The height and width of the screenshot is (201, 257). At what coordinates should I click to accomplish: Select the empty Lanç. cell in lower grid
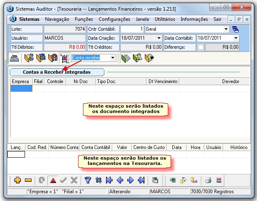tap(16, 154)
